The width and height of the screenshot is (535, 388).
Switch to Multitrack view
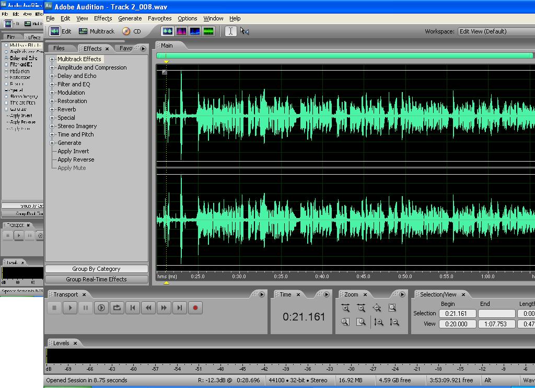(x=97, y=31)
